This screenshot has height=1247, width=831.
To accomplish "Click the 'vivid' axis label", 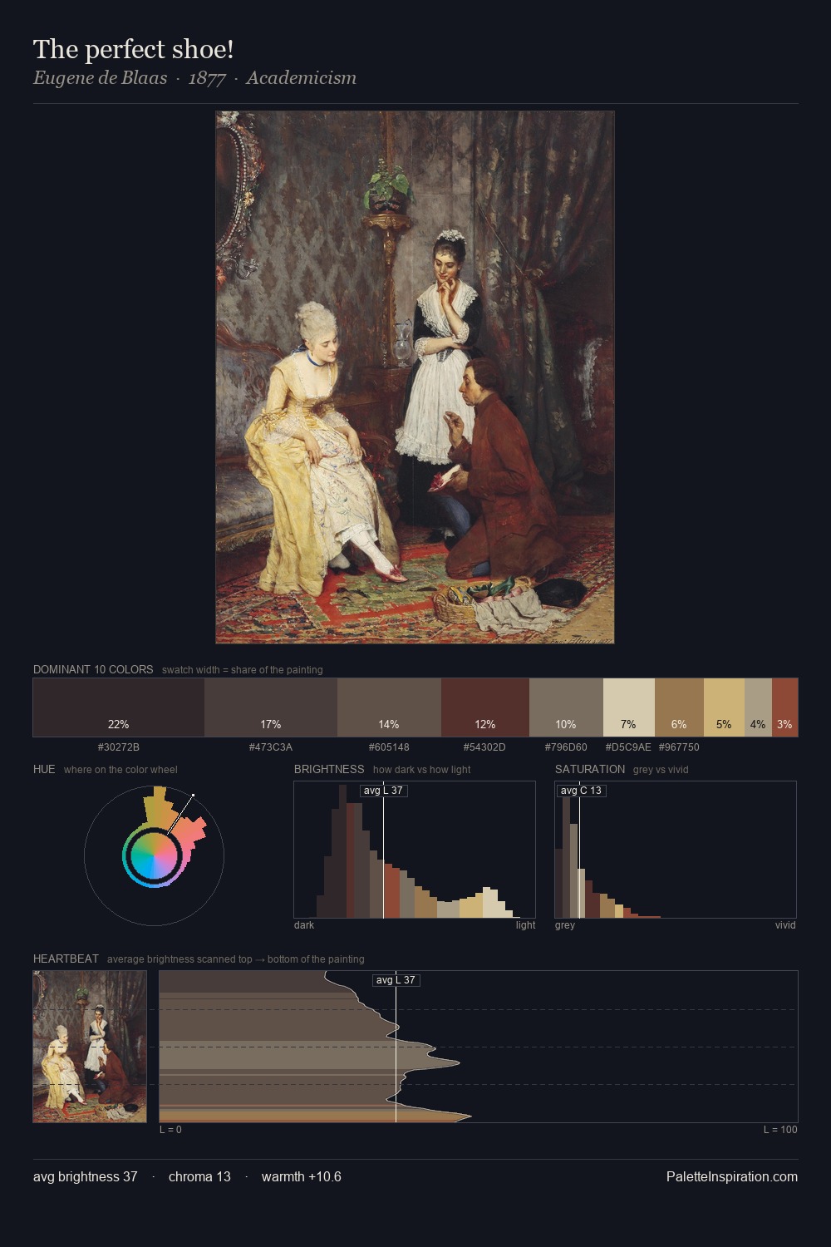I will (x=785, y=925).
